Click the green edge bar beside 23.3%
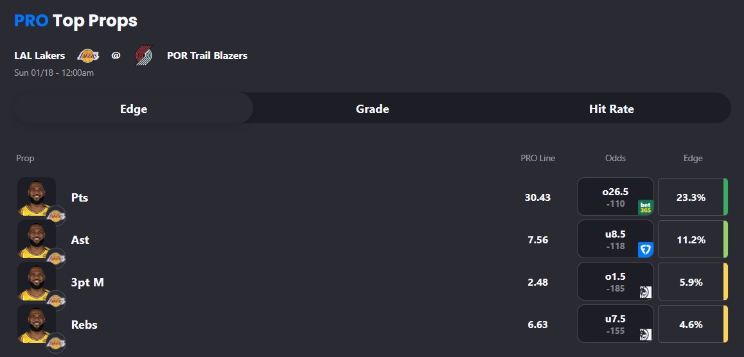The height and width of the screenshot is (357, 744). click(725, 196)
